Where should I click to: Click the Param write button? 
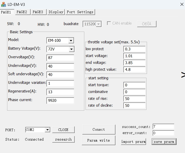pyautogui.click(x=99, y=140)
